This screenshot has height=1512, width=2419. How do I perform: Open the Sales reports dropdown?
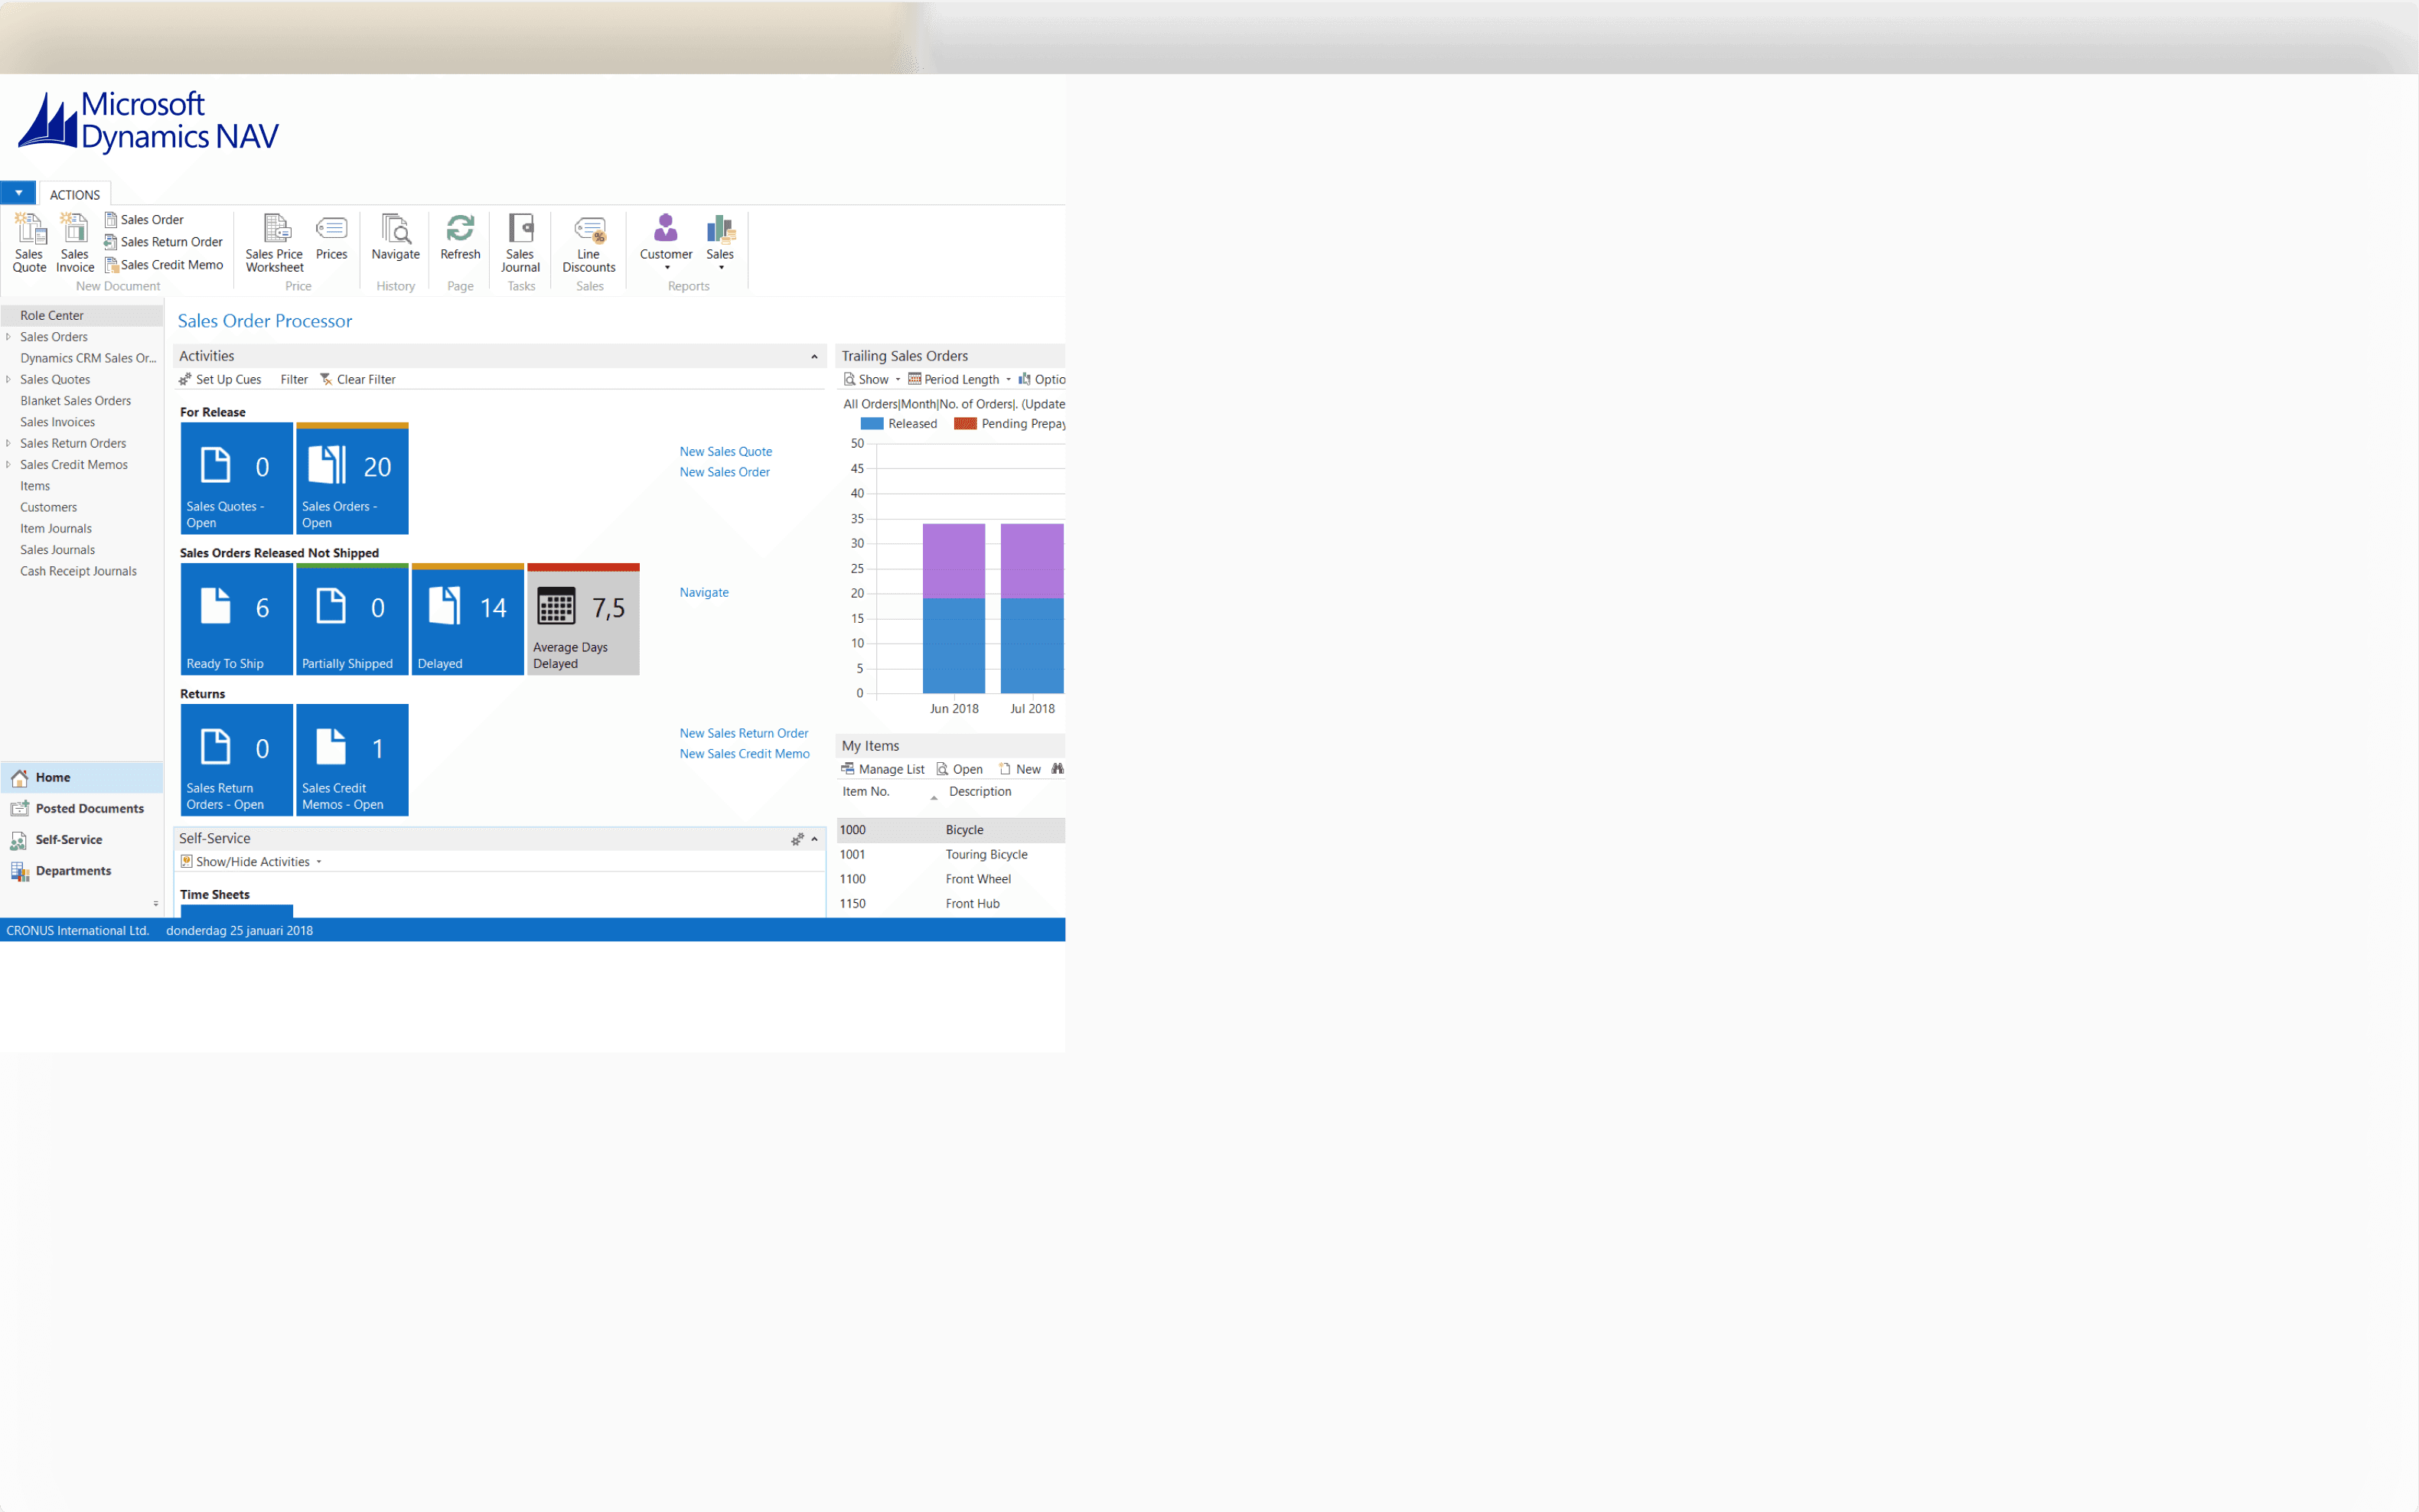tap(720, 242)
